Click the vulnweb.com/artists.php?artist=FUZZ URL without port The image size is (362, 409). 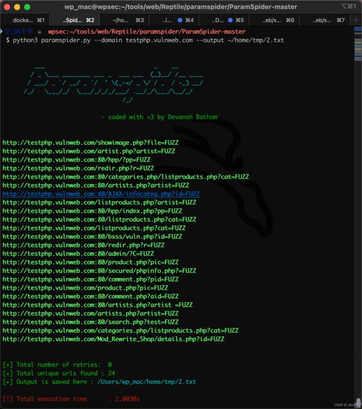91,313
